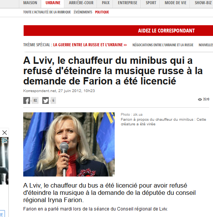Open LA GUERRE ENTRE LA RUSSIE ET L'UKRAINE link

(90, 45)
